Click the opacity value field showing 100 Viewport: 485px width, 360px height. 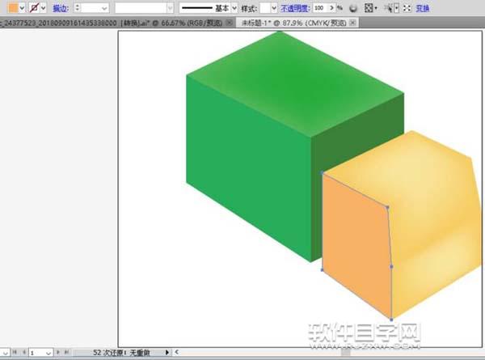click(320, 8)
